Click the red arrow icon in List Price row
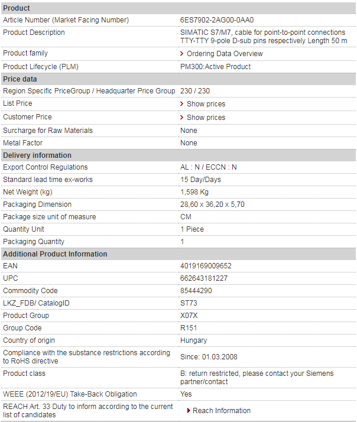Image resolution: width=357 pixels, height=422 pixels. (x=181, y=104)
